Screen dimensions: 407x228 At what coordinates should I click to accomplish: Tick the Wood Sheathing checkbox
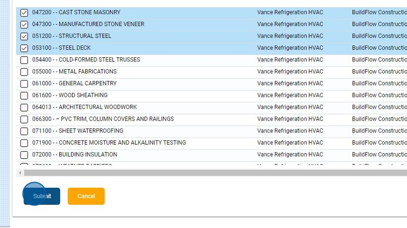[24, 96]
